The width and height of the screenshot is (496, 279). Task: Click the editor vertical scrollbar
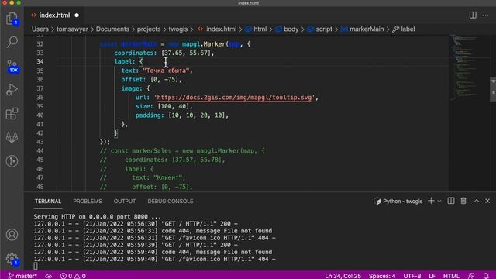493,90
